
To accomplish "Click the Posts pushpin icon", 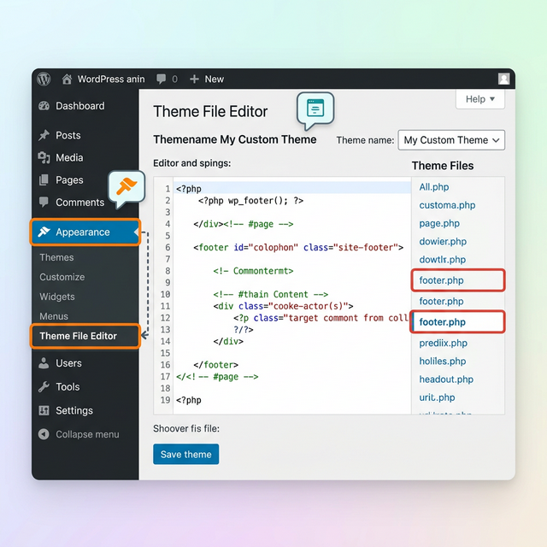I will click(x=44, y=135).
